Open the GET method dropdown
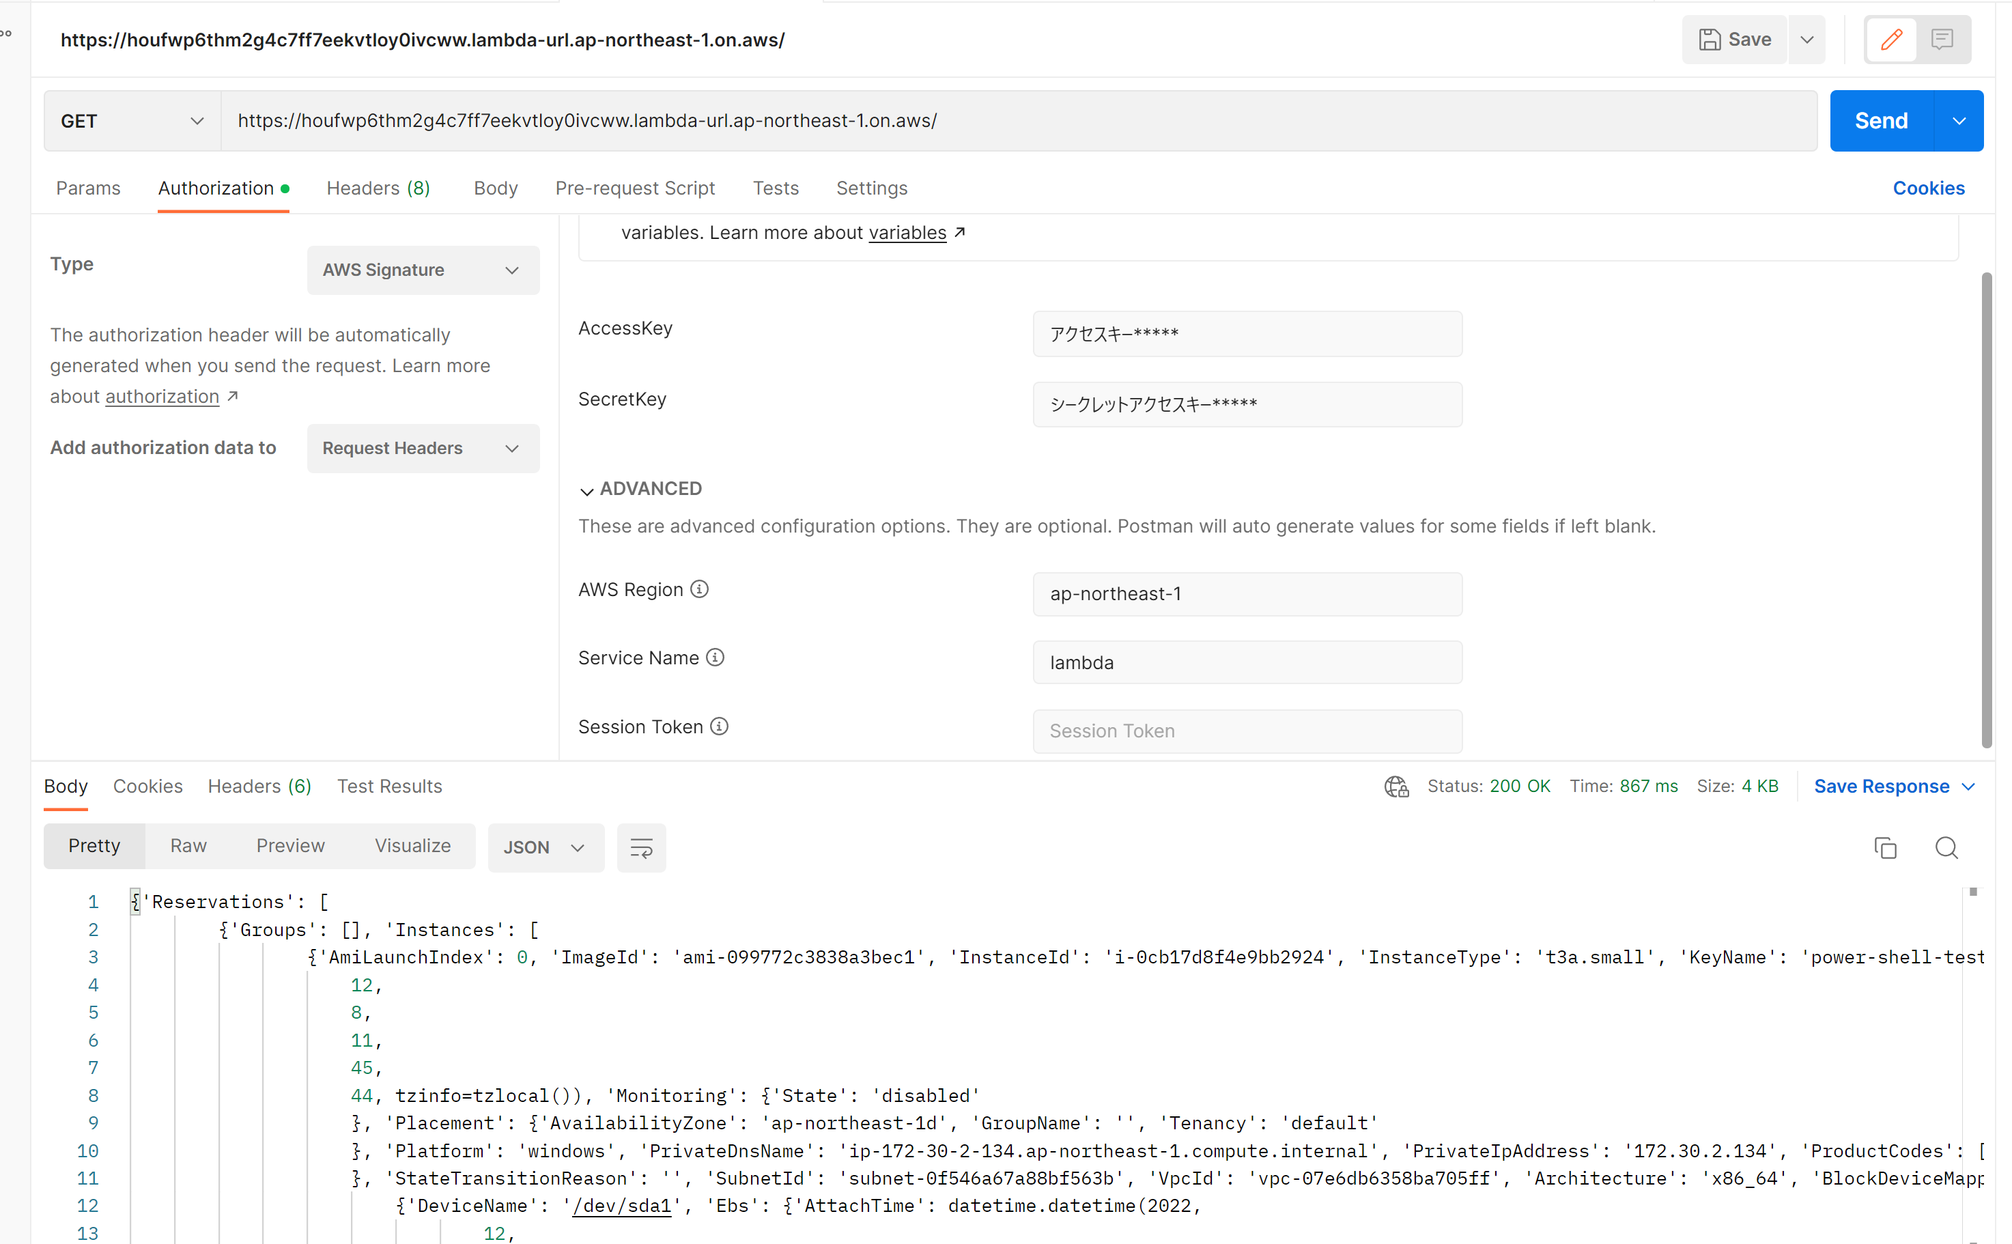This screenshot has height=1244, width=2012. coord(132,121)
